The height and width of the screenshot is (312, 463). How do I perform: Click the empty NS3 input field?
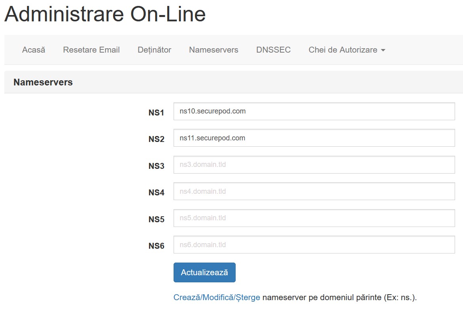point(314,165)
